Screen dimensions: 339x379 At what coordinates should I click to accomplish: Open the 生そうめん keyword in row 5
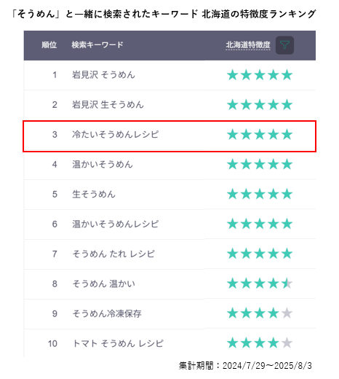(94, 194)
